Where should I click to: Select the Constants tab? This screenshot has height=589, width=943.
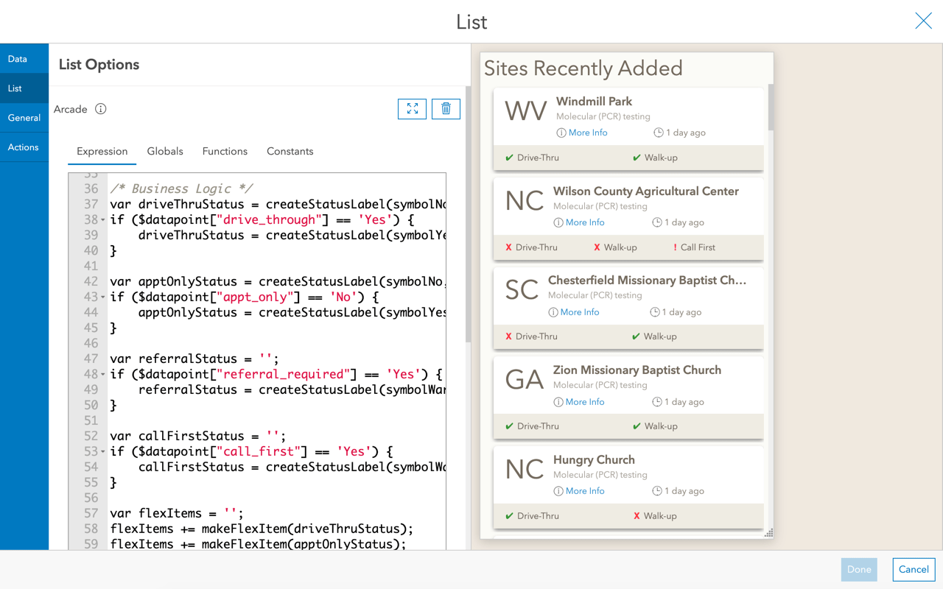tap(290, 151)
